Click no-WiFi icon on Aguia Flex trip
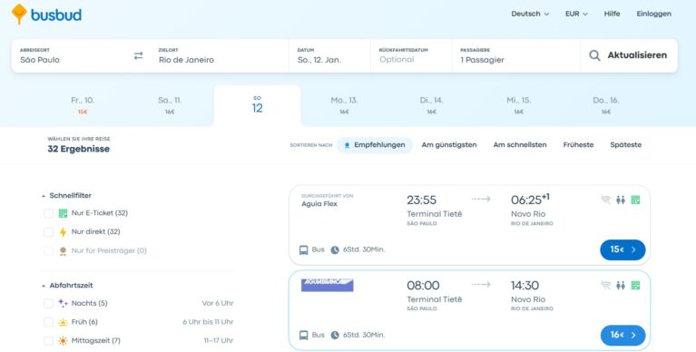This screenshot has height=352, width=696. coord(606,200)
